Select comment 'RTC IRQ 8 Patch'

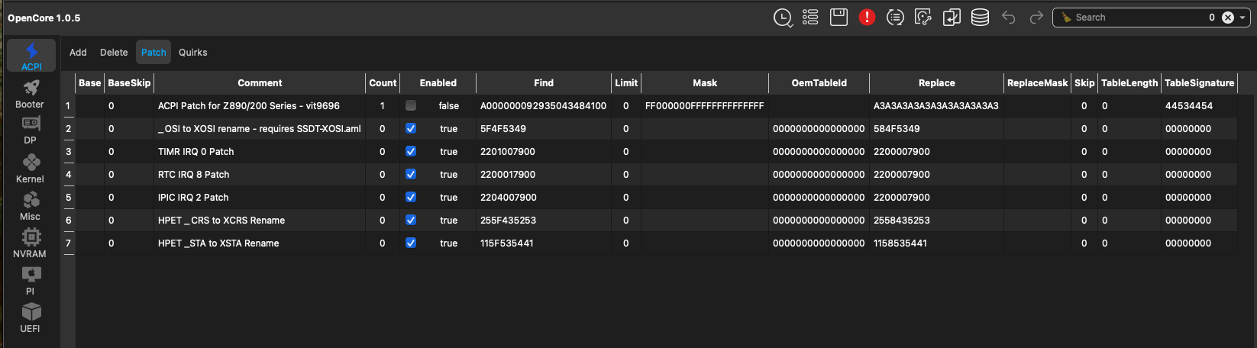[x=194, y=175]
